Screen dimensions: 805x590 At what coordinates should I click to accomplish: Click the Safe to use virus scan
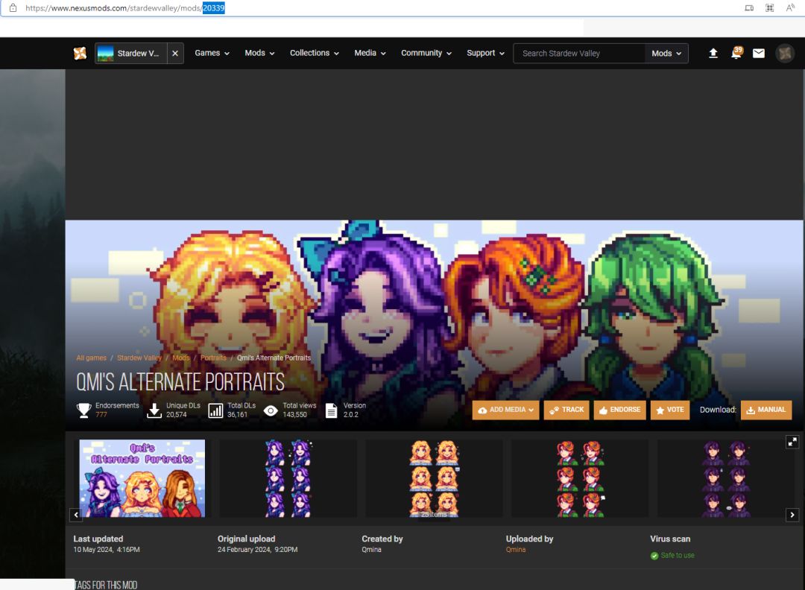(x=677, y=555)
